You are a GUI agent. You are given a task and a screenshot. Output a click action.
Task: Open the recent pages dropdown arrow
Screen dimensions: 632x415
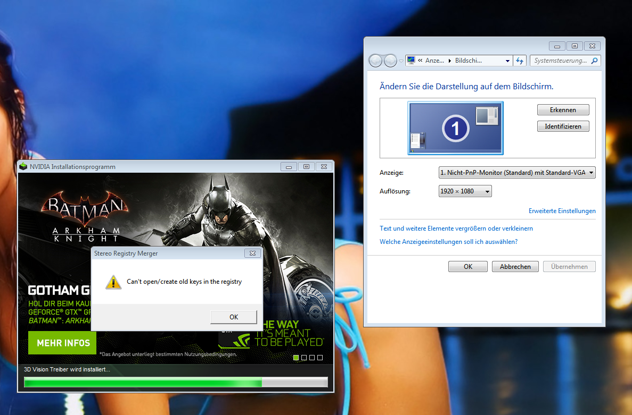401,61
